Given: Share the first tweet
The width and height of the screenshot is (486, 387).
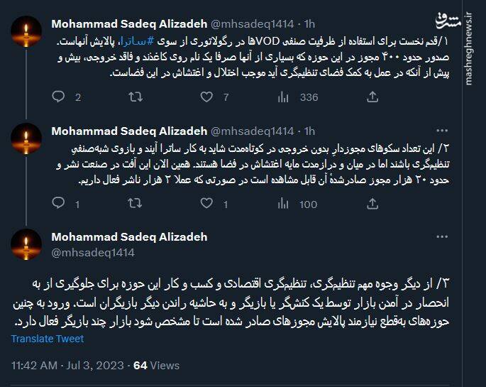Looking at the screenshot, I should coord(360,97).
